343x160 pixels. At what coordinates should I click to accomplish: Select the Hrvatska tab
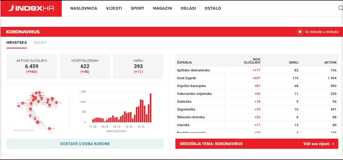click(16, 42)
